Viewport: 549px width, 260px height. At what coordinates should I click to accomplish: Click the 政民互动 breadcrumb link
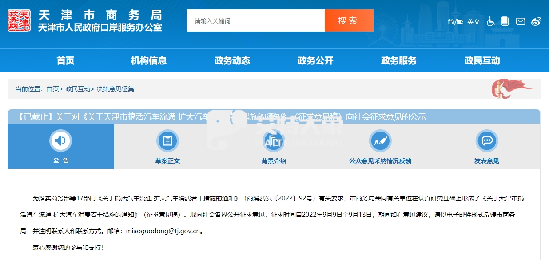[78, 89]
